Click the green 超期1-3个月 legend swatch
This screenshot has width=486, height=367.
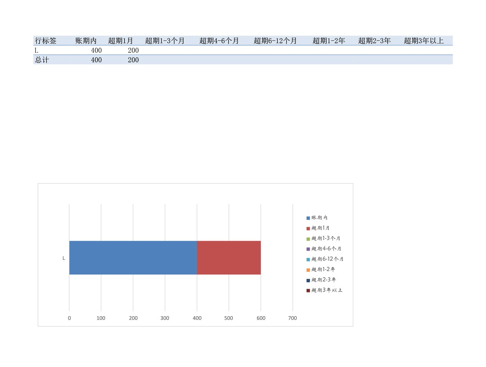308,239
